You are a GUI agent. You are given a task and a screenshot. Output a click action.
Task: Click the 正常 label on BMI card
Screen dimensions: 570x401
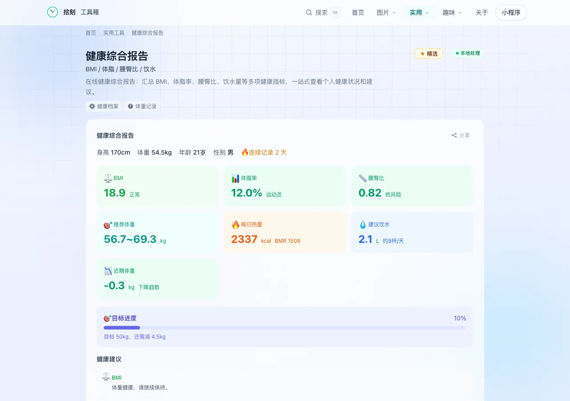click(x=135, y=195)
